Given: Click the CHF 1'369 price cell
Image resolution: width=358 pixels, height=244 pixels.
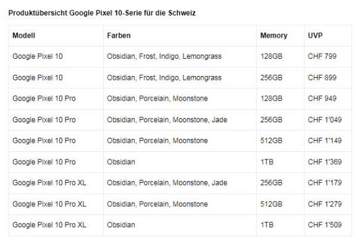Looking at the screenshot, I should 325,162.
